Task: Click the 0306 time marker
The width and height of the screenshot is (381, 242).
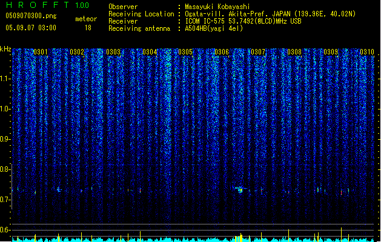Action: (222, 52)
